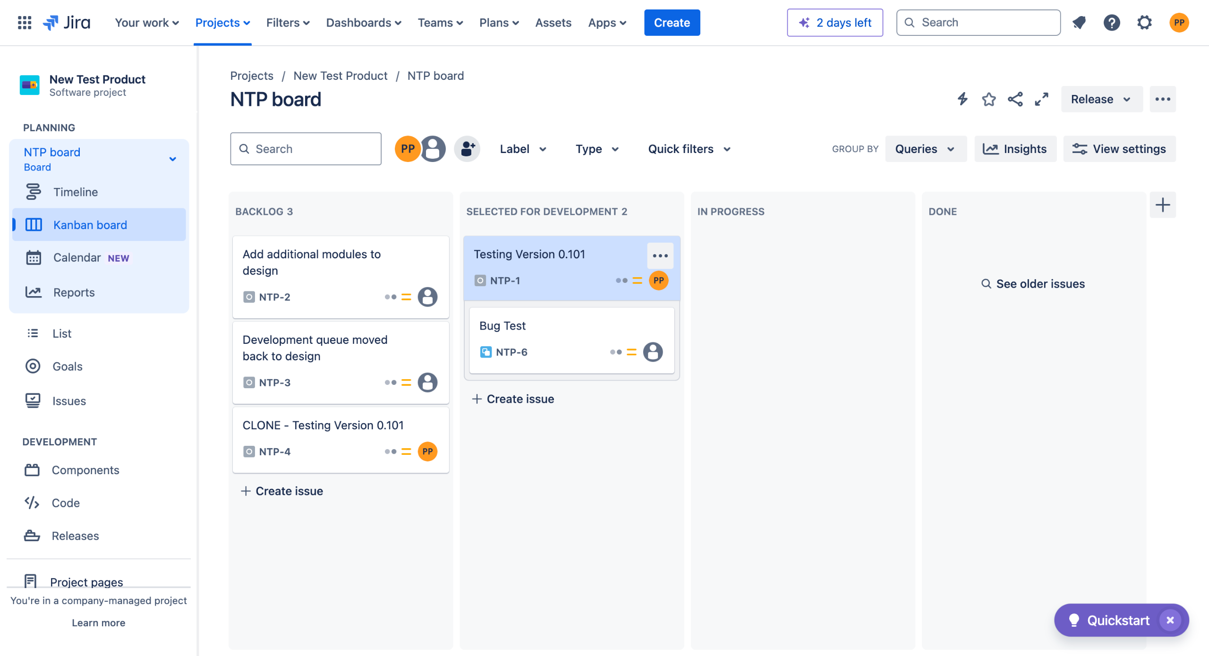Click the automation lightning bolt icon
The width and height of the screenshot is (1209, 656).
(962, 99)
